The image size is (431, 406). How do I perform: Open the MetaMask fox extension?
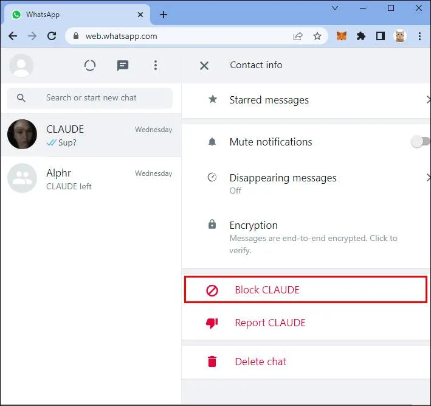pyautogui.click(x=342, y=36)
